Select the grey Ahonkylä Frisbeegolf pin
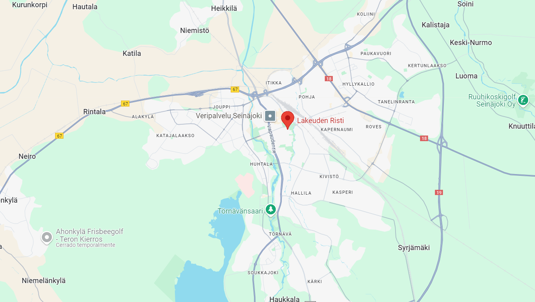The height and width of the screenshot is (302, 535). (x=47, y=238)
